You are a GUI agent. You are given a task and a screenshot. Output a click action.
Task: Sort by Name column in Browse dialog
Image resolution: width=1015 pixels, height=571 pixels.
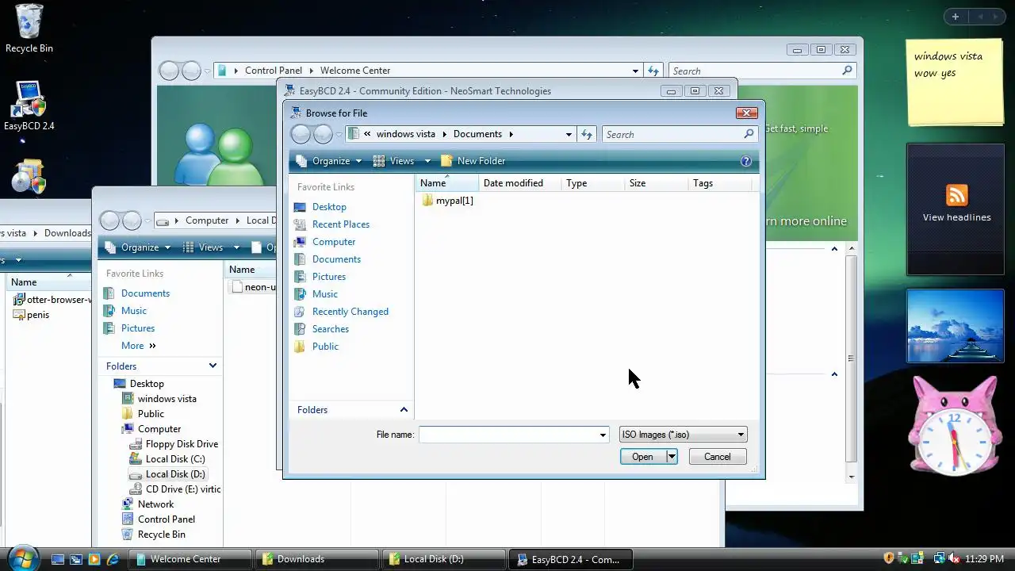(447, 183)
